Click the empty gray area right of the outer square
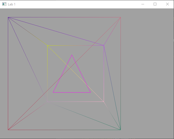This screenshot has width=174, height=139. 147,73
